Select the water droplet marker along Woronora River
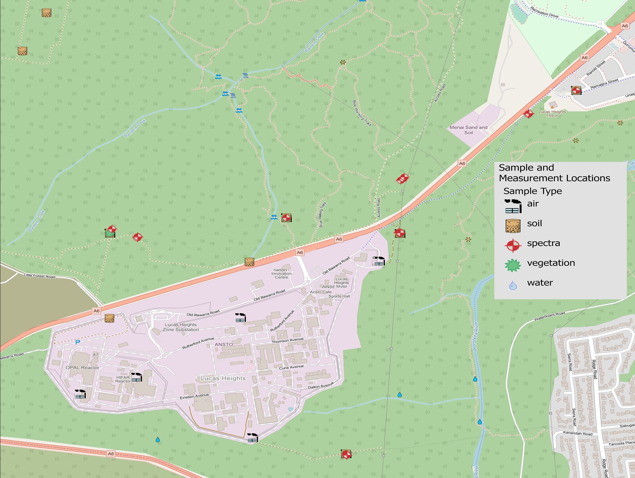 point(475,380)
